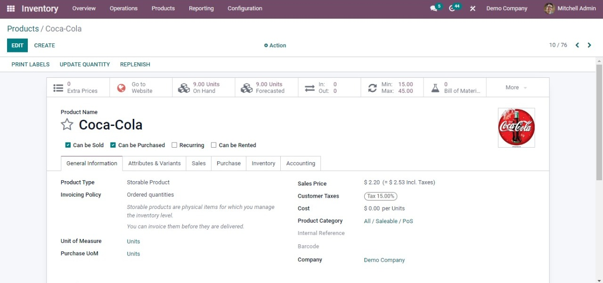Click REPLENISH button
The width and height of the screenshot is (603, 283).
[135, 64]
